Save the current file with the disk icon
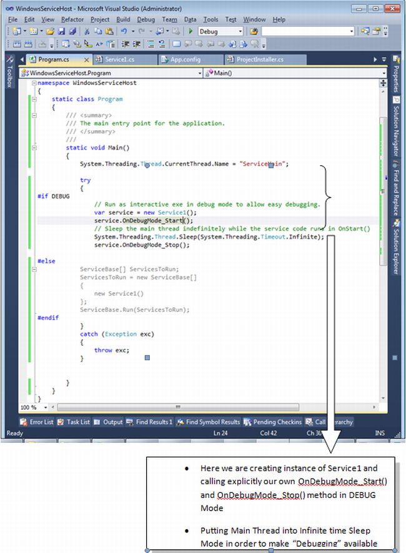The image size is (406, 553). pos(62,31)
